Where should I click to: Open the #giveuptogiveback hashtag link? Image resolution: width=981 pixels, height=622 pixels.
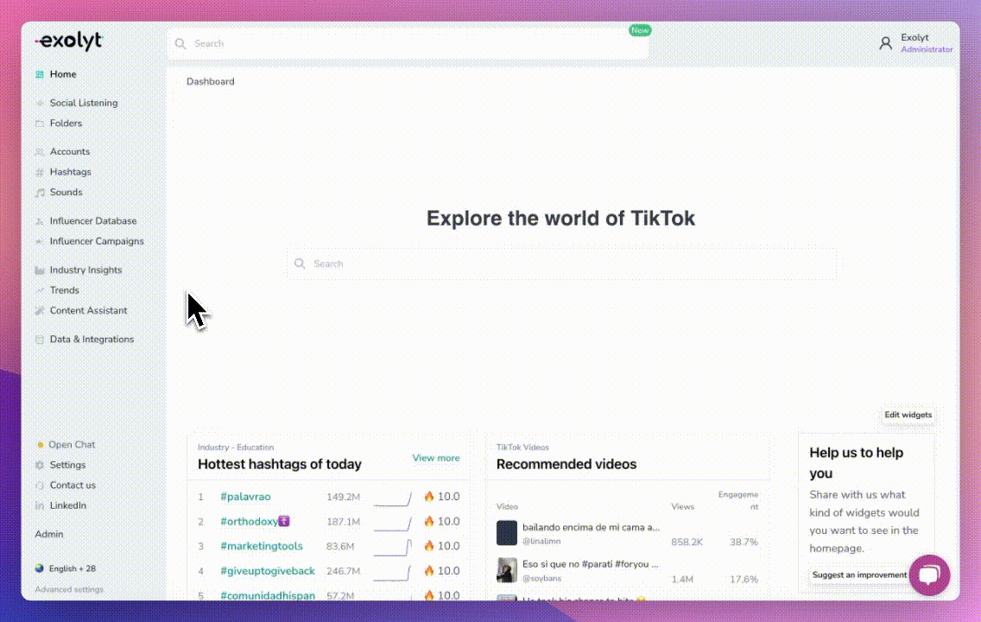[x=267, y=571]
